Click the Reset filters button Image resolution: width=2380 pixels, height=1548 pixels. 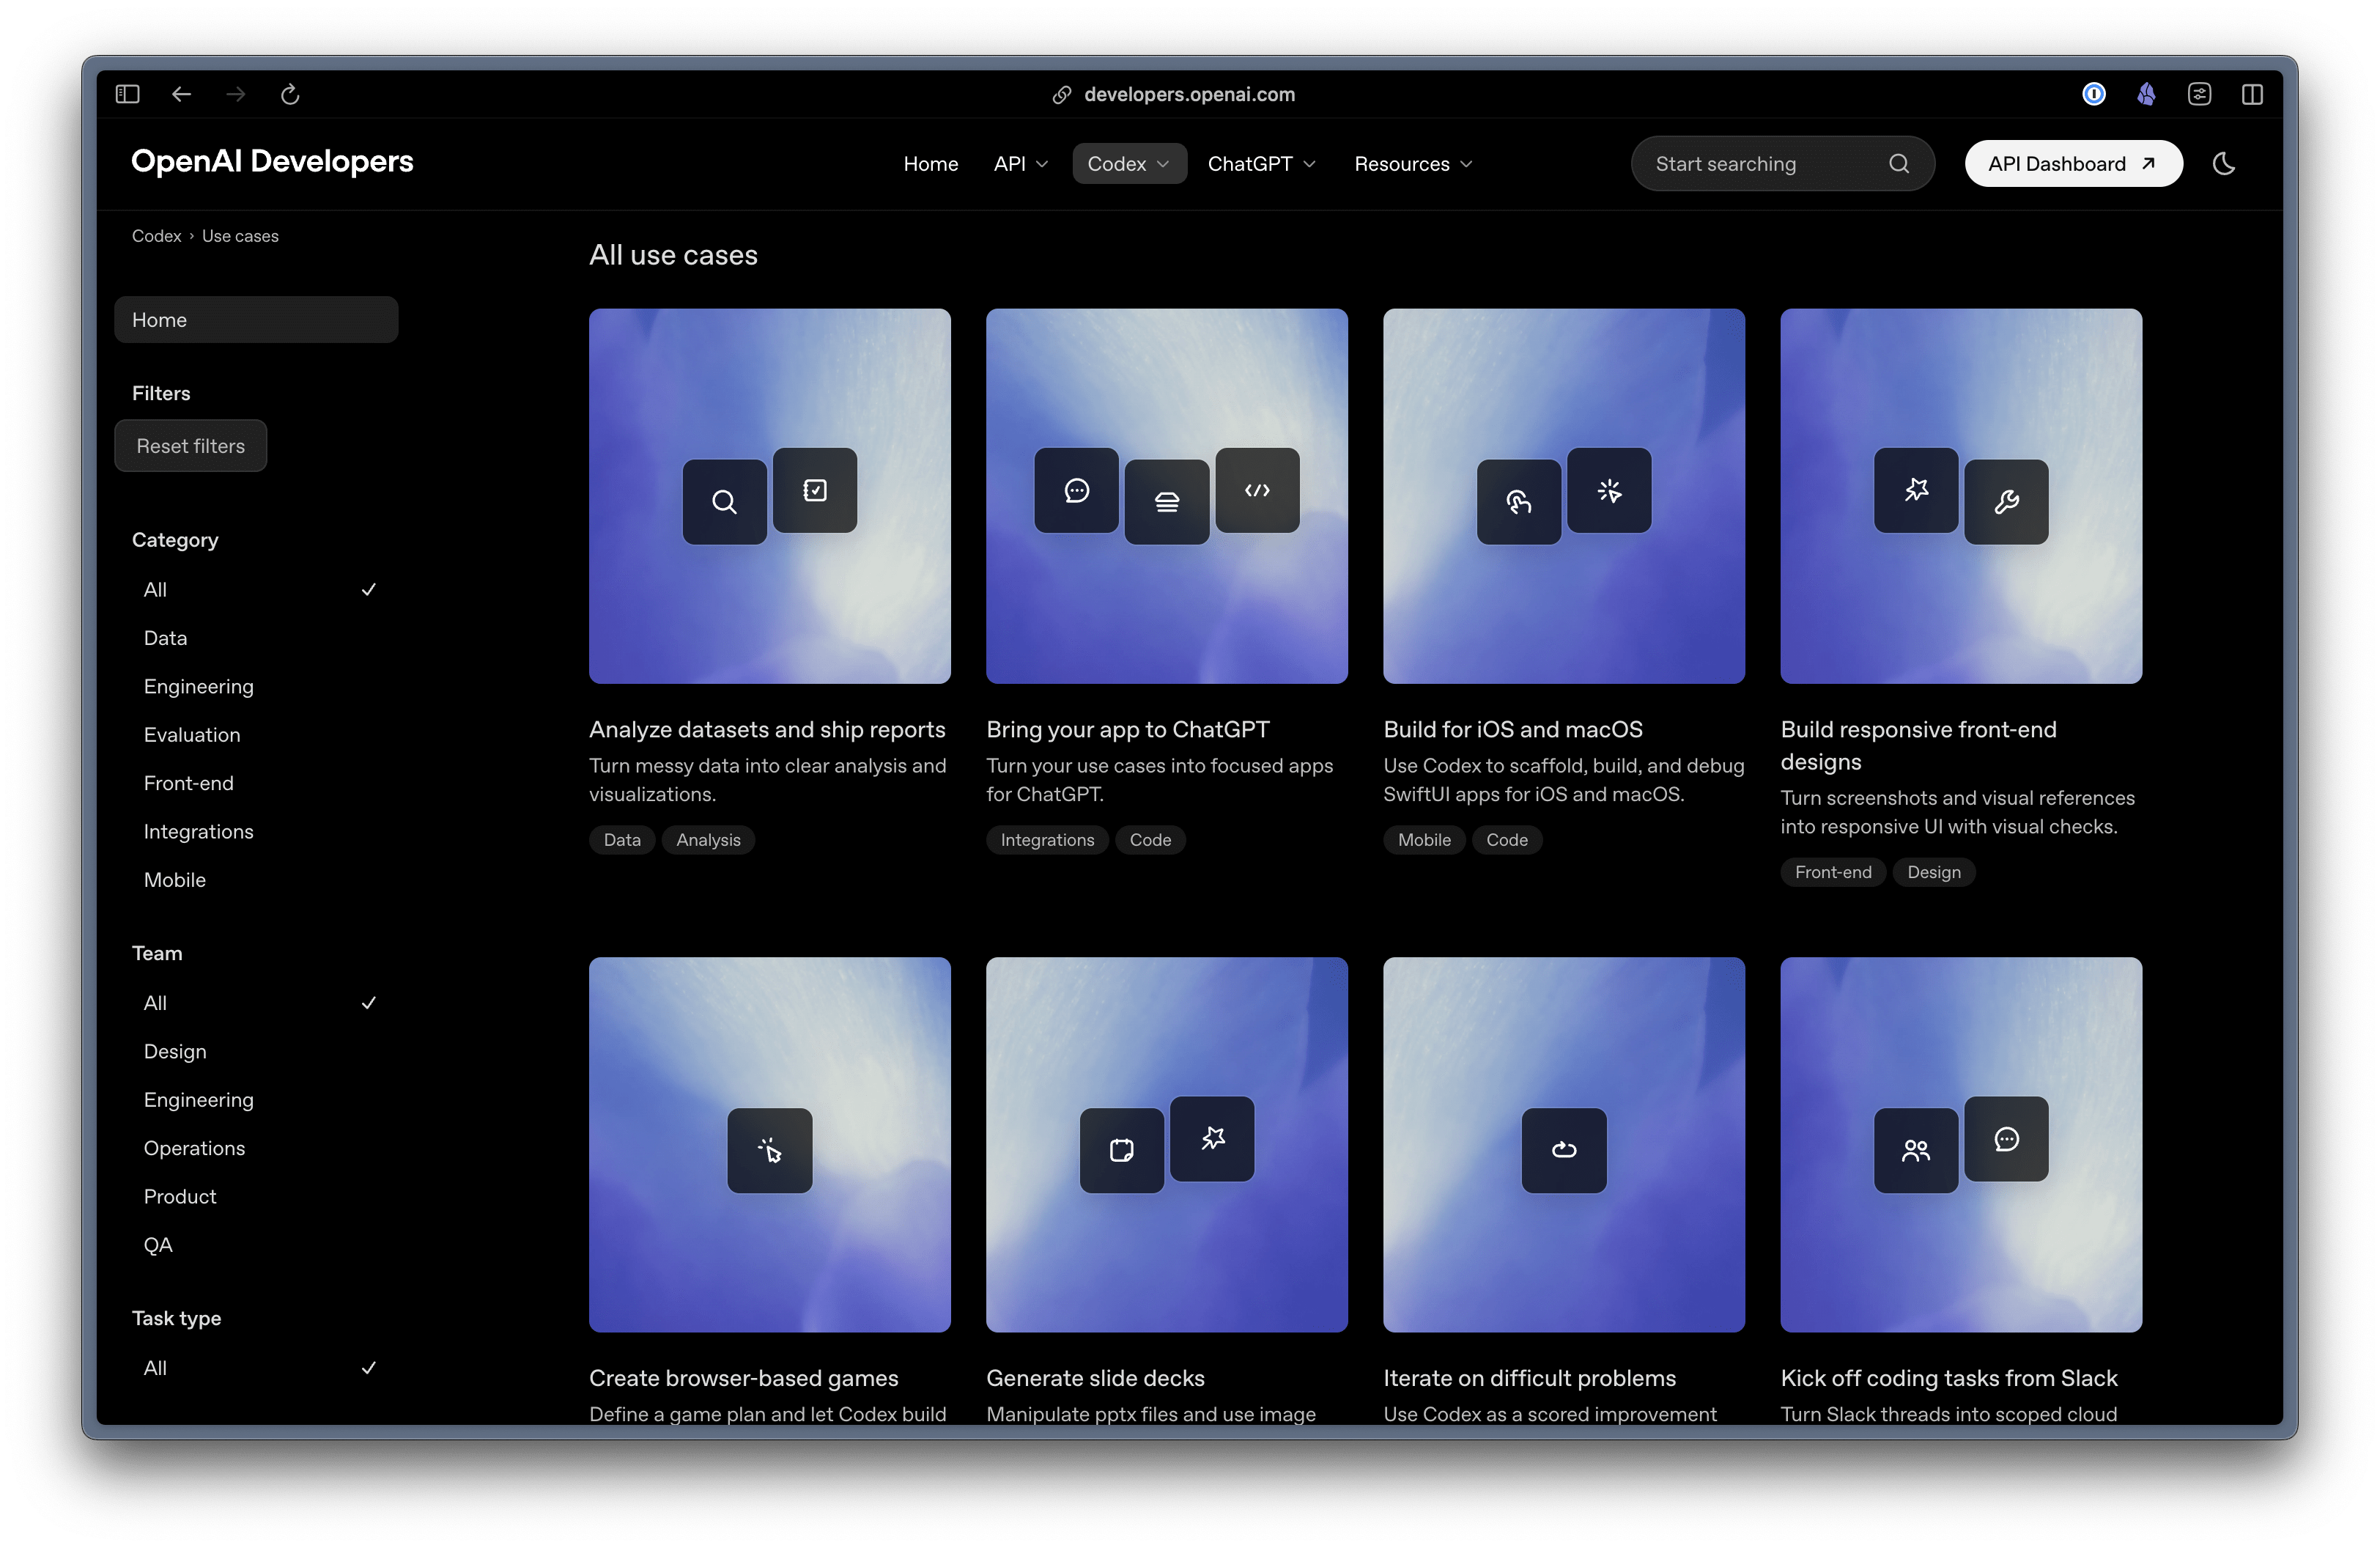190,446
